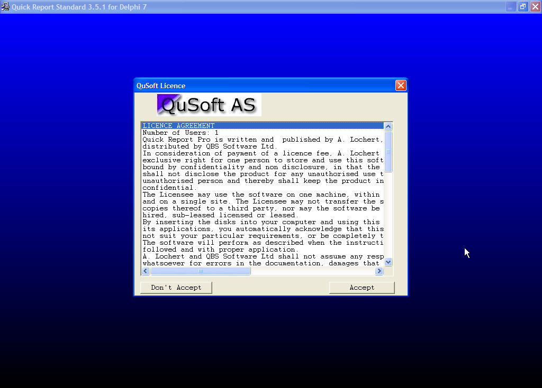Restore down the Quick Report main window
The width and height of the screenshot is (542, 388).
pyautogui.click(x=523, y=6)
